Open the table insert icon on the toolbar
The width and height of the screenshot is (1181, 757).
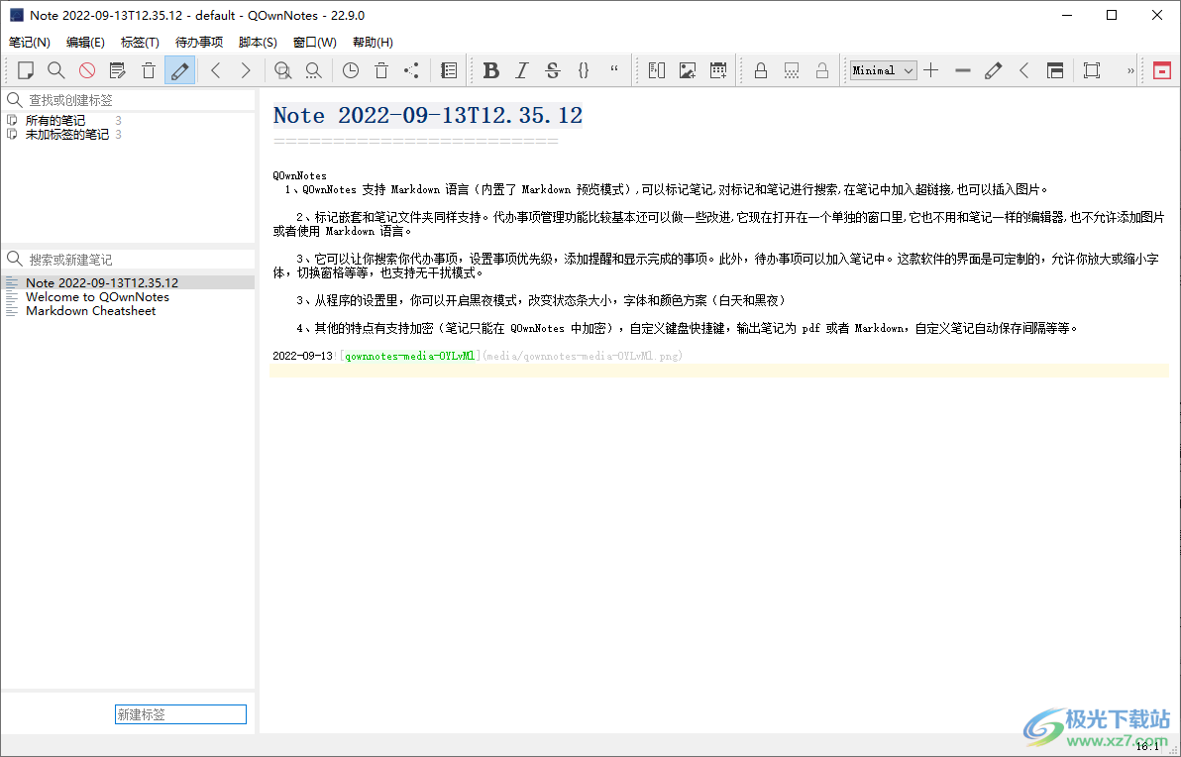click(718, 70)
